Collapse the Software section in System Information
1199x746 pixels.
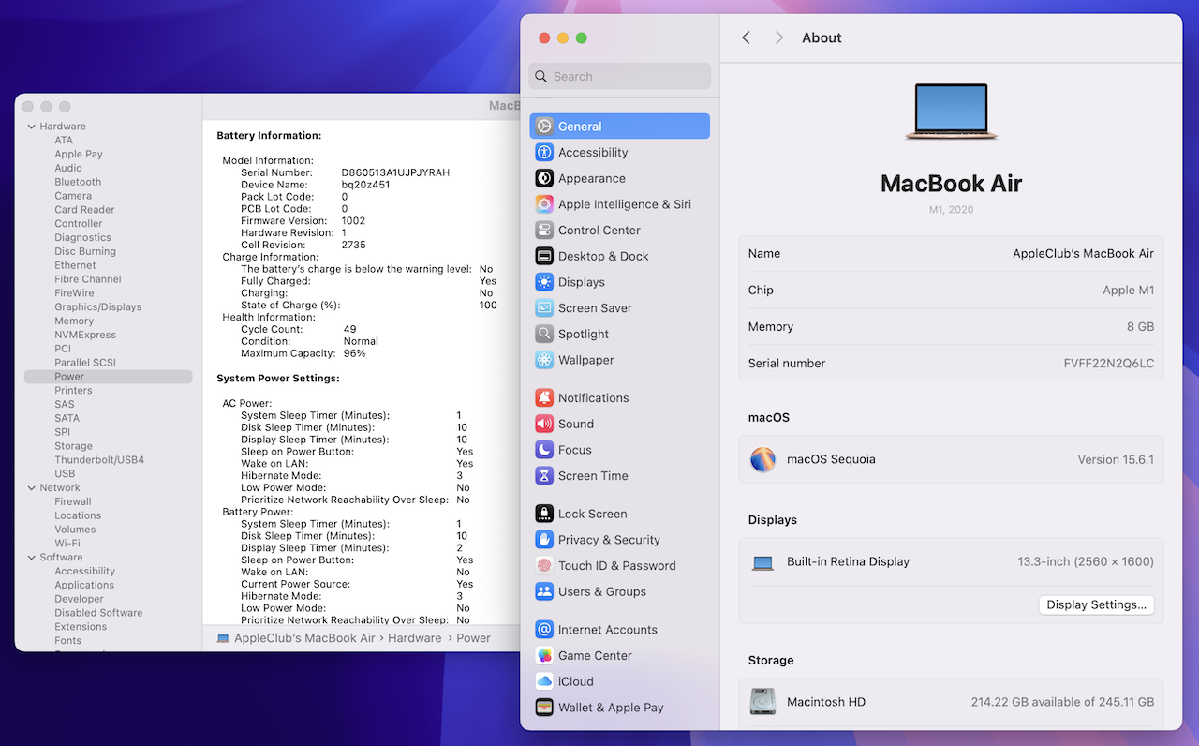tap(32, 557)
